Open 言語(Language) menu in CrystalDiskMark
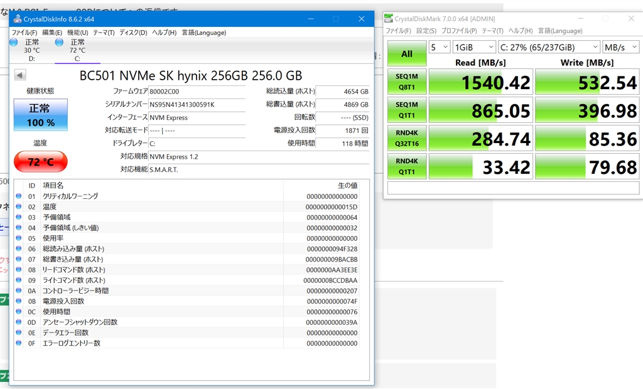Image resolution: width=643 pixels, height=389 pixels. (560, 31)
